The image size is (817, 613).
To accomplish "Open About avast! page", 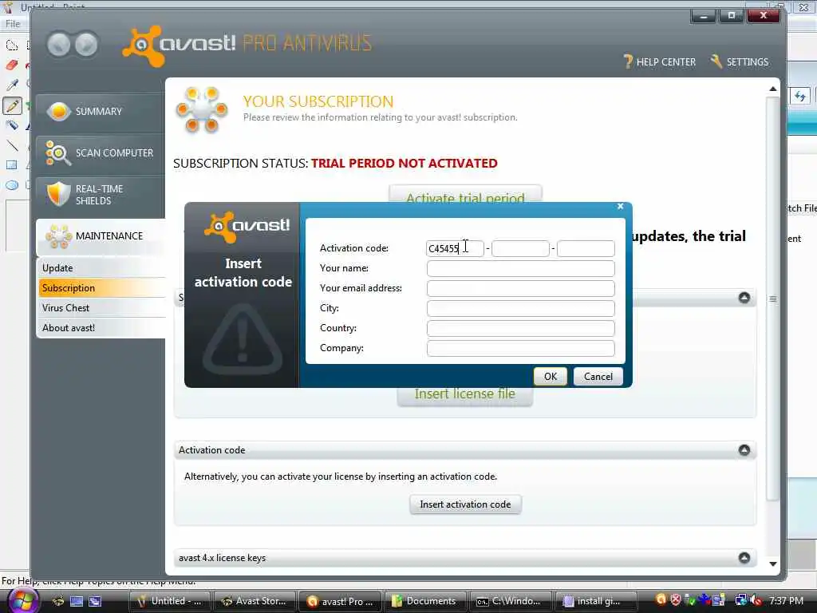I will (102, 328).
